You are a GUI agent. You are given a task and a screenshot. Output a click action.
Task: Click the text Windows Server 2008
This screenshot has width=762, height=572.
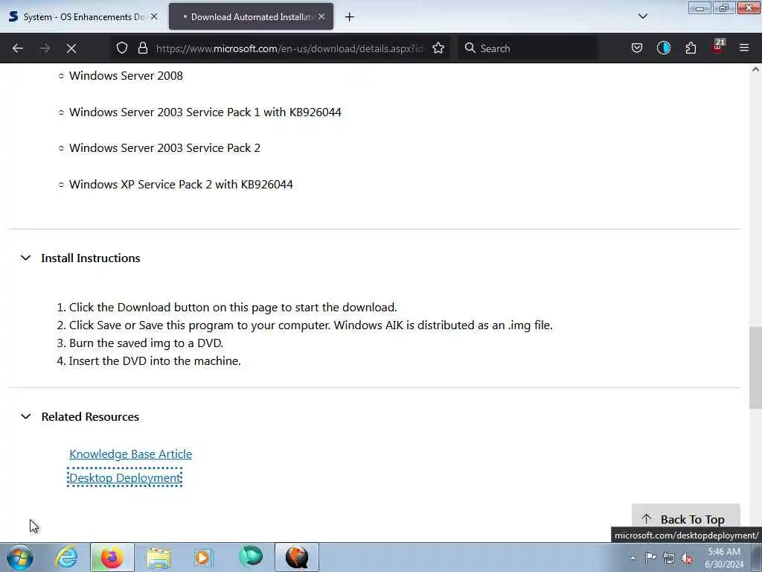[x=127, y=76]
